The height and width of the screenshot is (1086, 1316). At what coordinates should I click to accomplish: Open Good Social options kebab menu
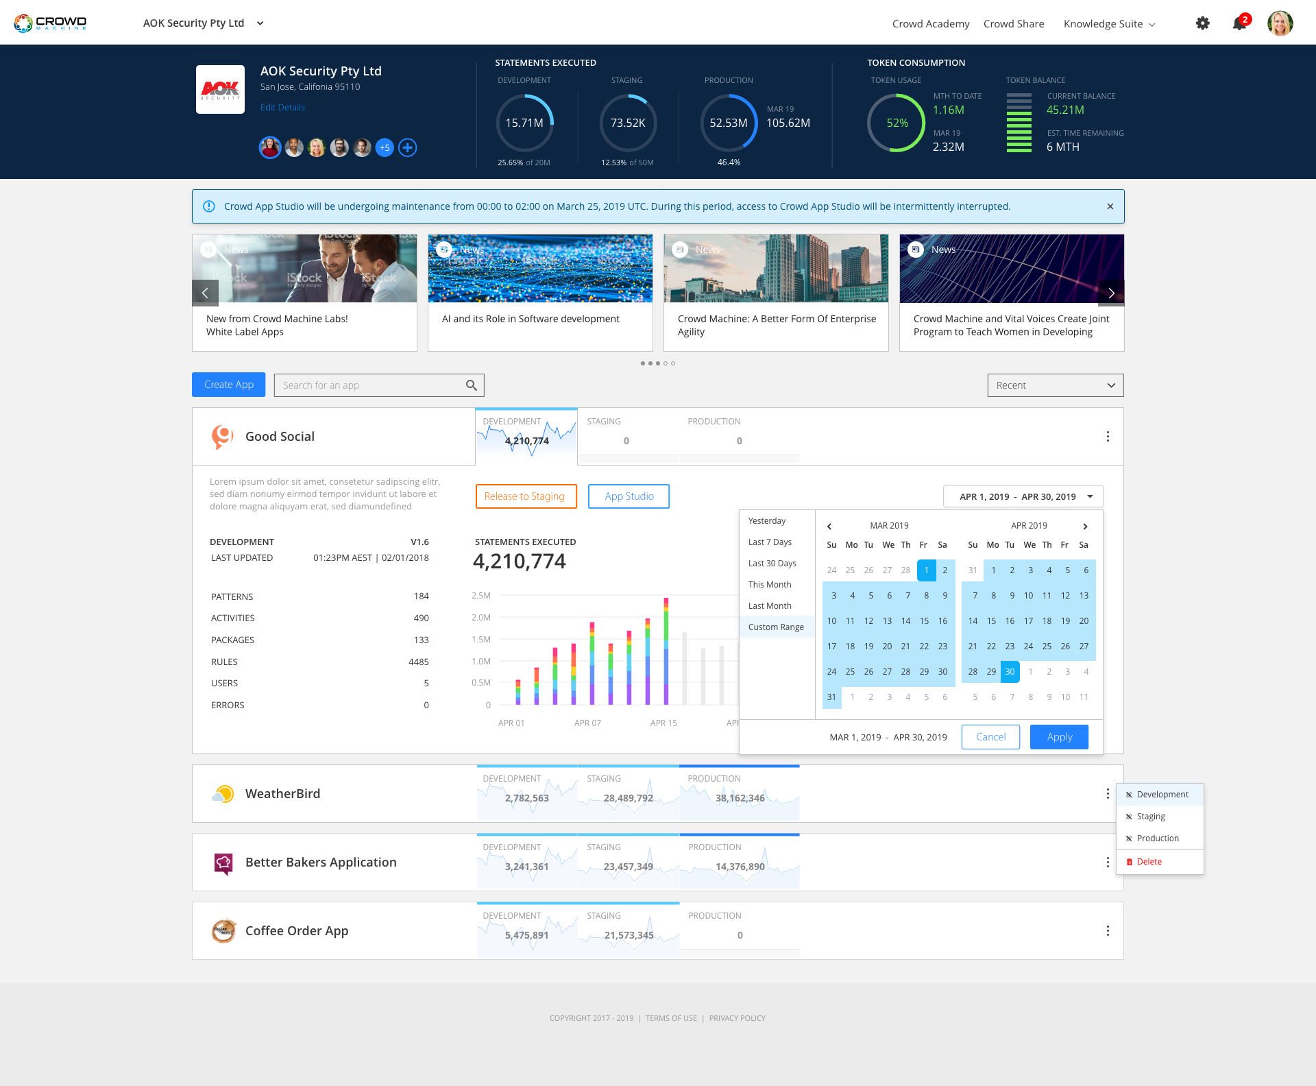(x=1108, y=437)
